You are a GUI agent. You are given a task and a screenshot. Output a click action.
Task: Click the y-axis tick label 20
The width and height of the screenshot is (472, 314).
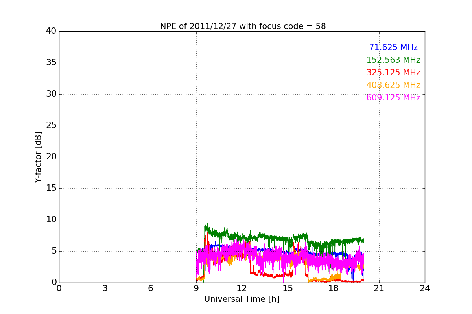point(51,157)
